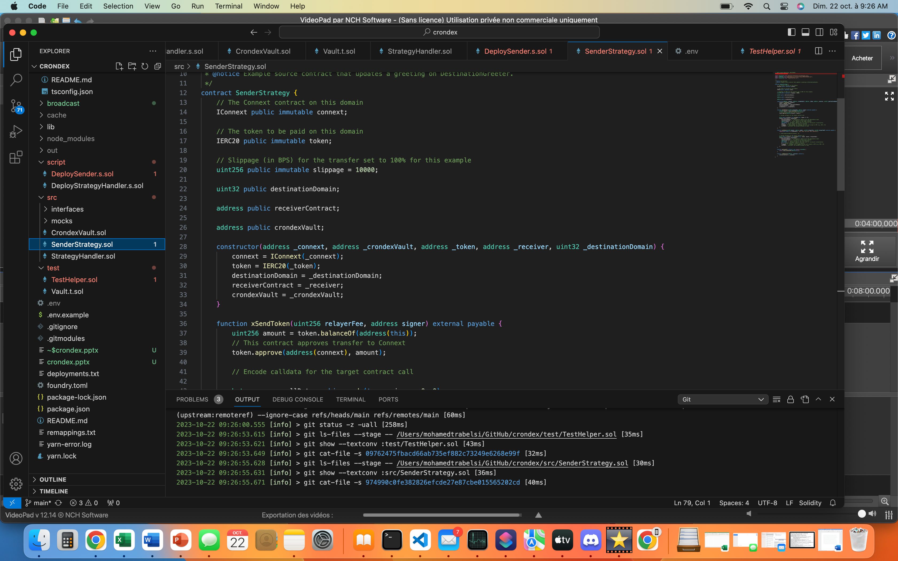This screenshot has width=898, height=561.
Task: Click the Run and Debug icon in sidebar
Action: [x=16, y=132]
